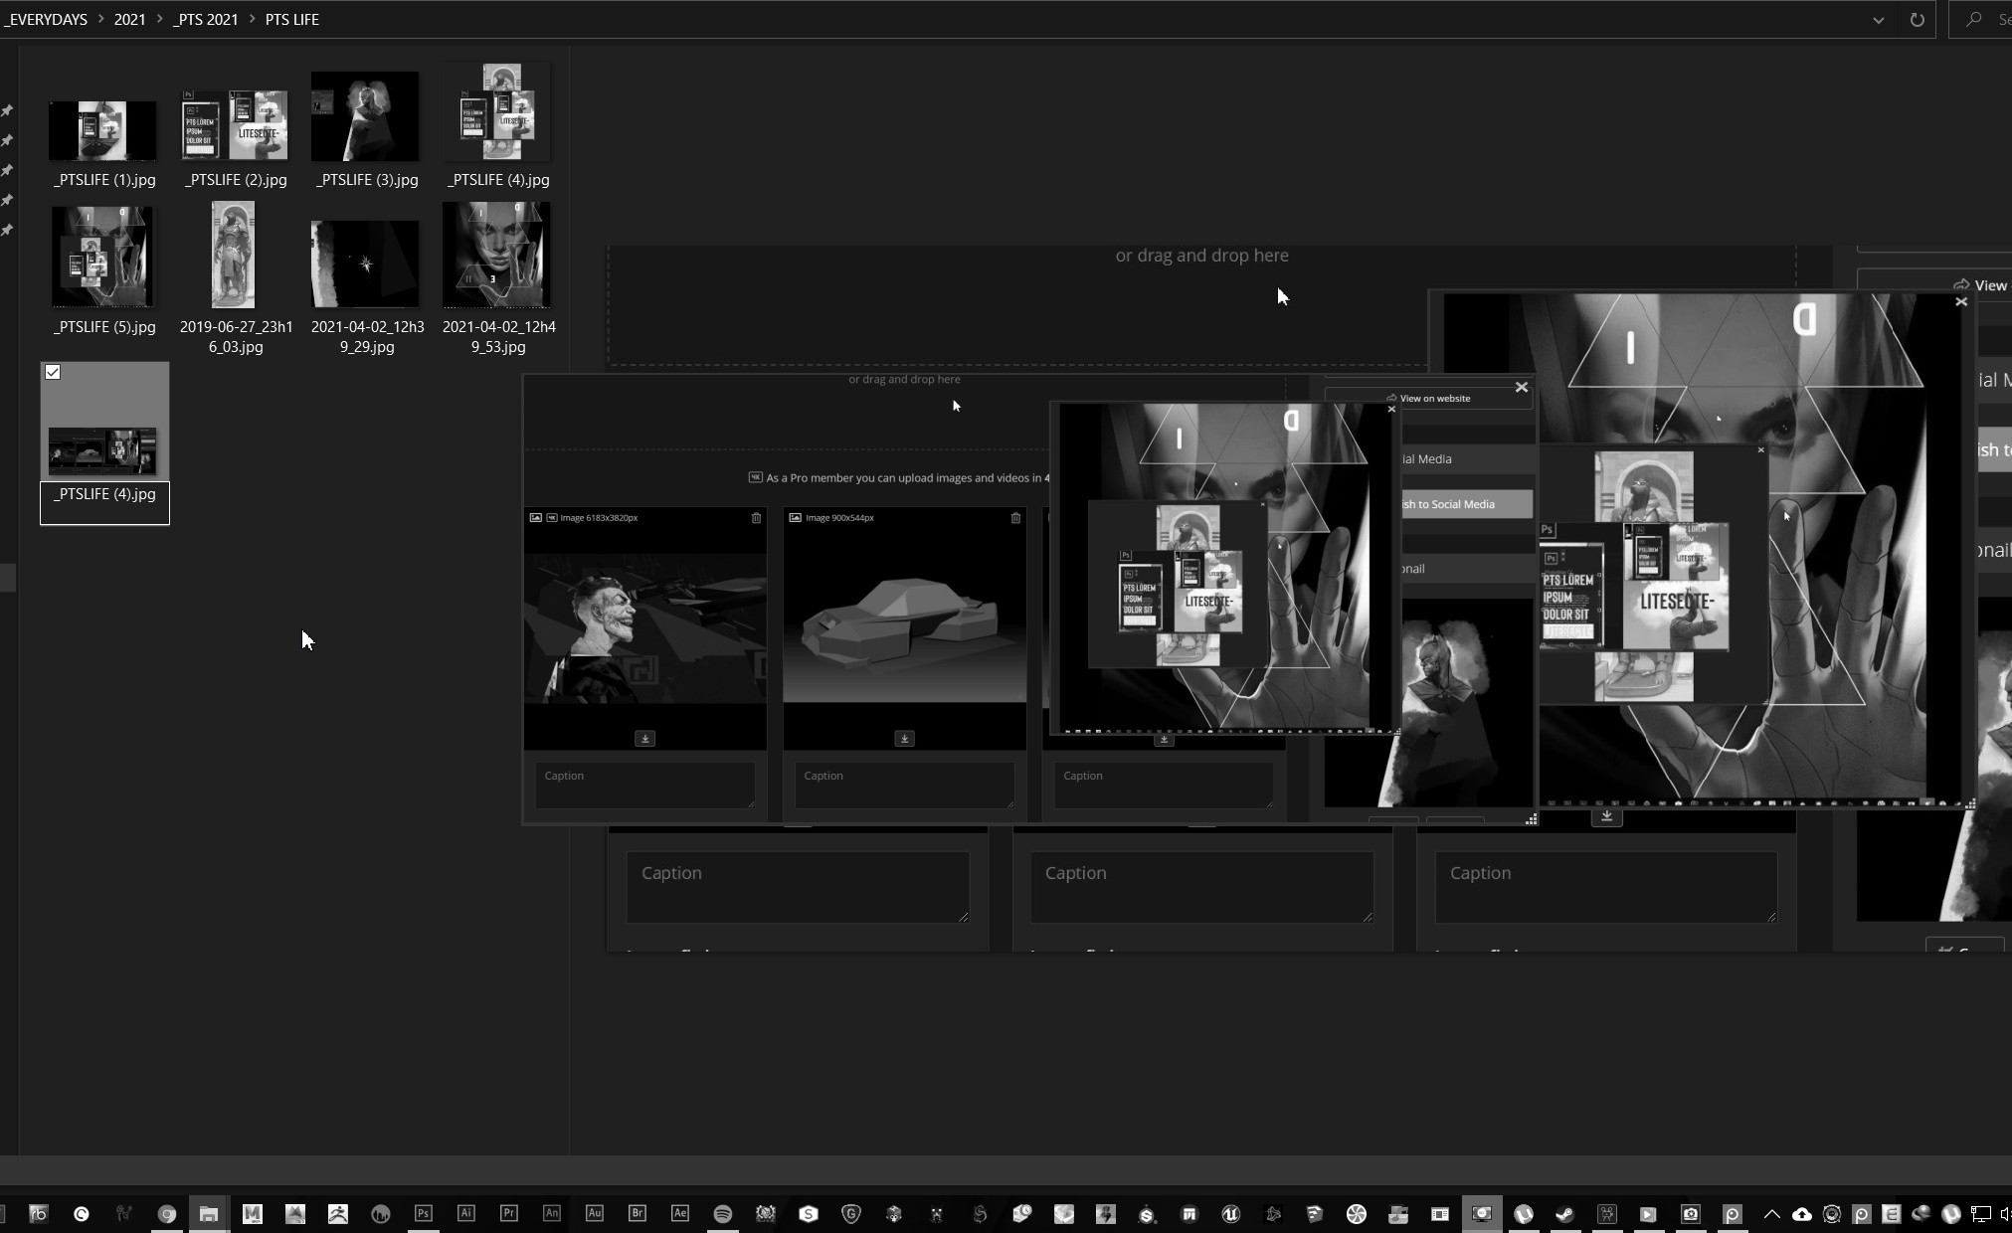The width and height of the screenshot is (2012, 1233).
Task: Go to _EVERYDAYS in the breadcrumb
Action: coord(45,19)
